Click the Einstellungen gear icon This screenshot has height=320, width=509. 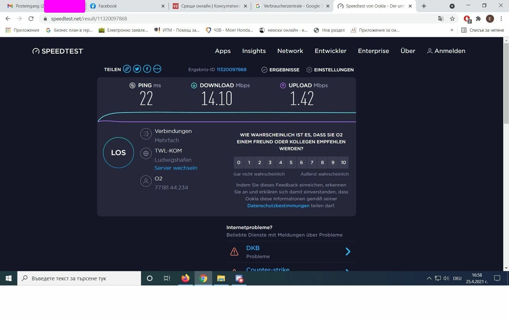(x=309, y=70)
